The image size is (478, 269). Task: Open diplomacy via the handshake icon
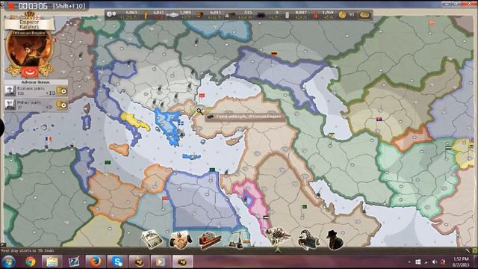(x=181, y=240)
